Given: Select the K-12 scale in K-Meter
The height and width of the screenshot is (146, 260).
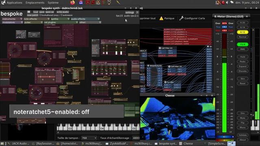Looking at the screenshot, I should [243, 32].
